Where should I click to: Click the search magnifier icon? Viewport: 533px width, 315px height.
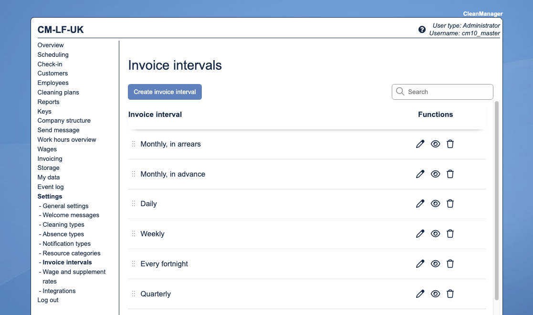click(400, 92)
